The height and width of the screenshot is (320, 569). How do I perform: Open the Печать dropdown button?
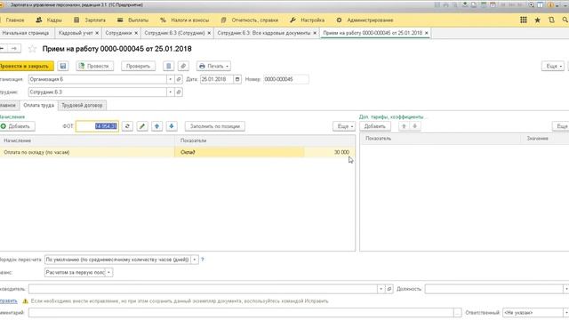click(x=213, y=66)
